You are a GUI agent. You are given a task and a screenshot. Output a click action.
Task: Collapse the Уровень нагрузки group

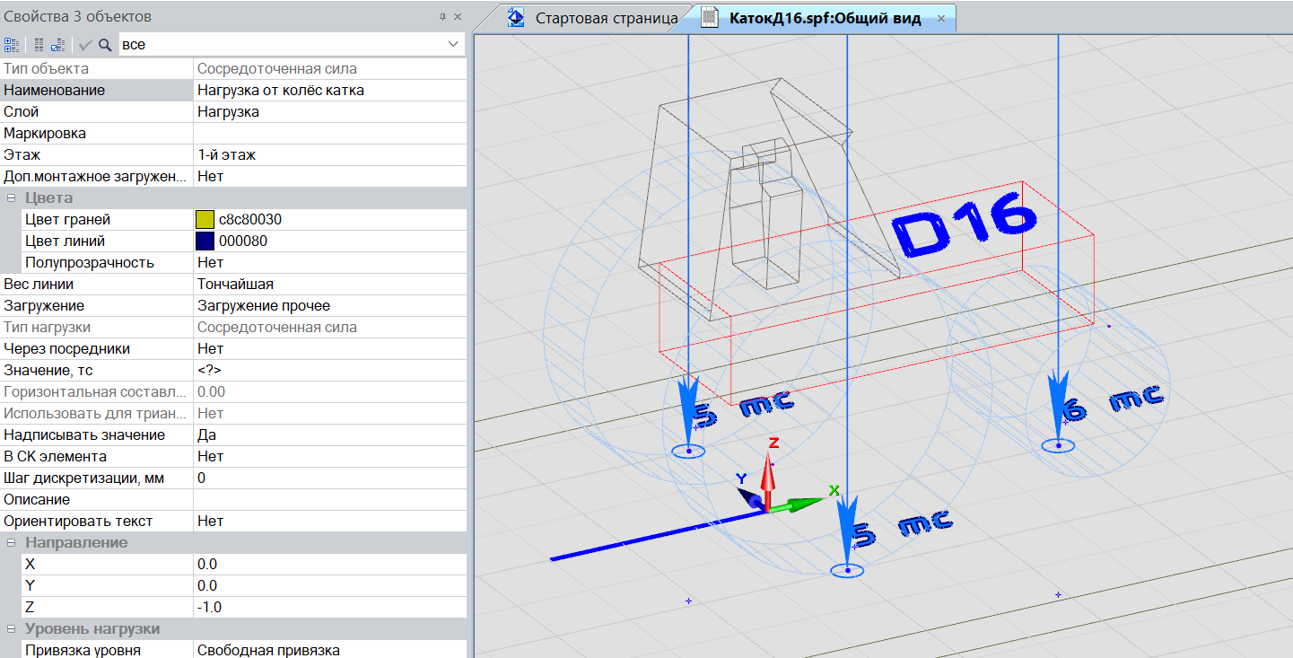tap(12, 628)
